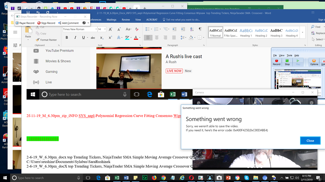This screenshot has height=182, width=325.
Task: Clear all formatting in Word
Action: pos(137,29)
